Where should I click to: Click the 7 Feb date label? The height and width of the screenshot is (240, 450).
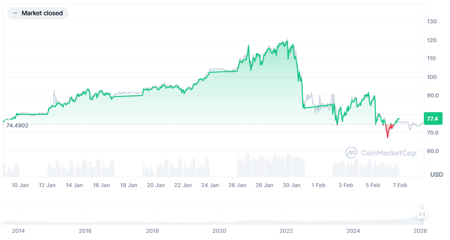pyautogui.click(x=400, y=185)
